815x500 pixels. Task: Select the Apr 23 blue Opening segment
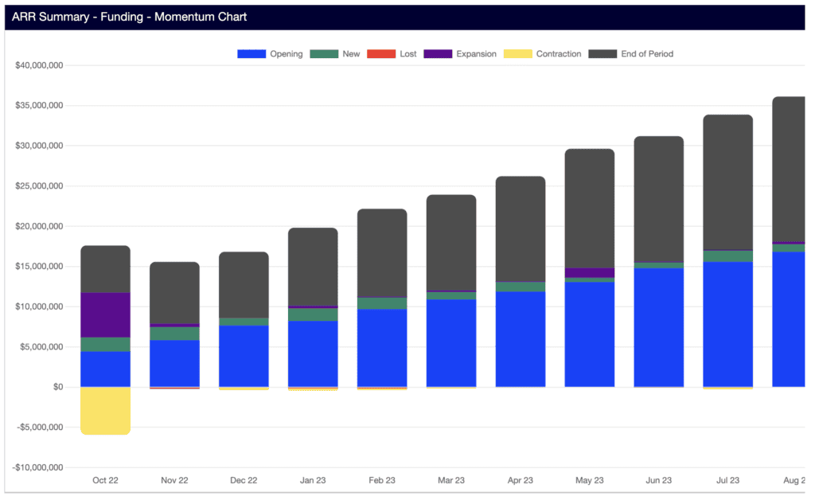pos(521,339)
